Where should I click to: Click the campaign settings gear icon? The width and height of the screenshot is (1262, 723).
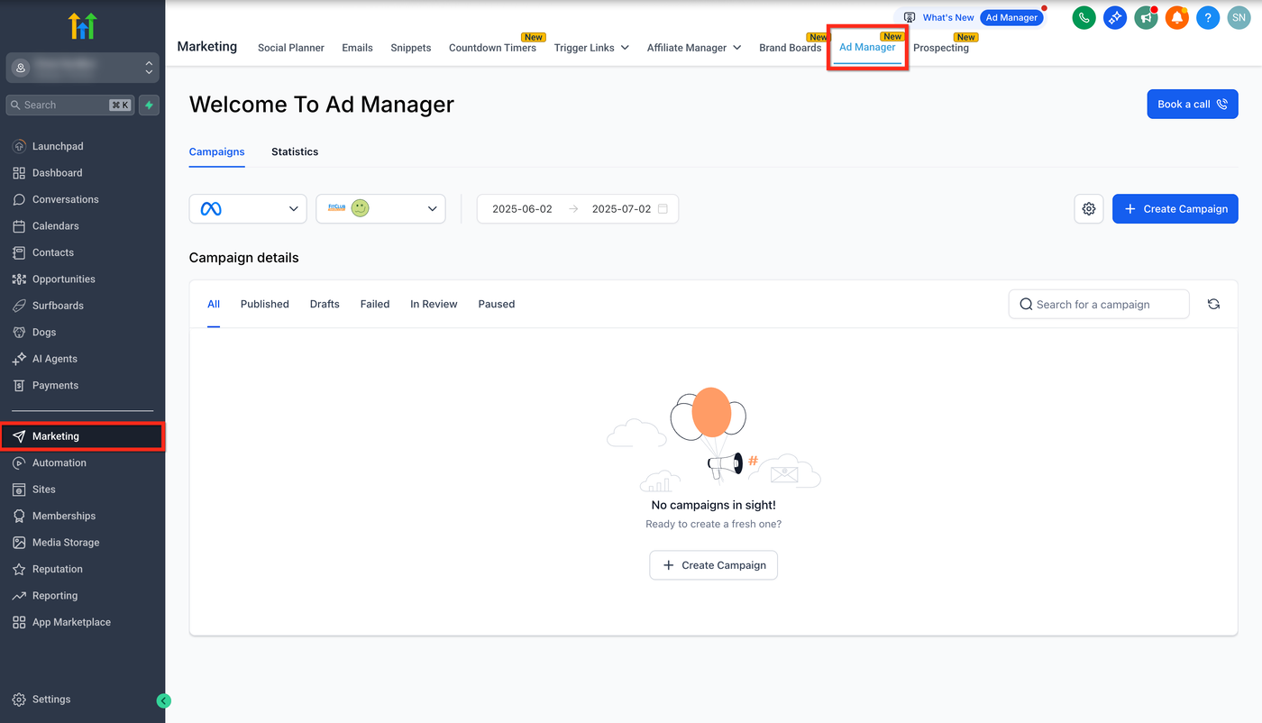[1089, 209]
